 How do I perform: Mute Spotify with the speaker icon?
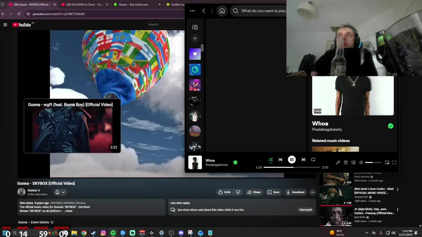(x=361, y=163)
